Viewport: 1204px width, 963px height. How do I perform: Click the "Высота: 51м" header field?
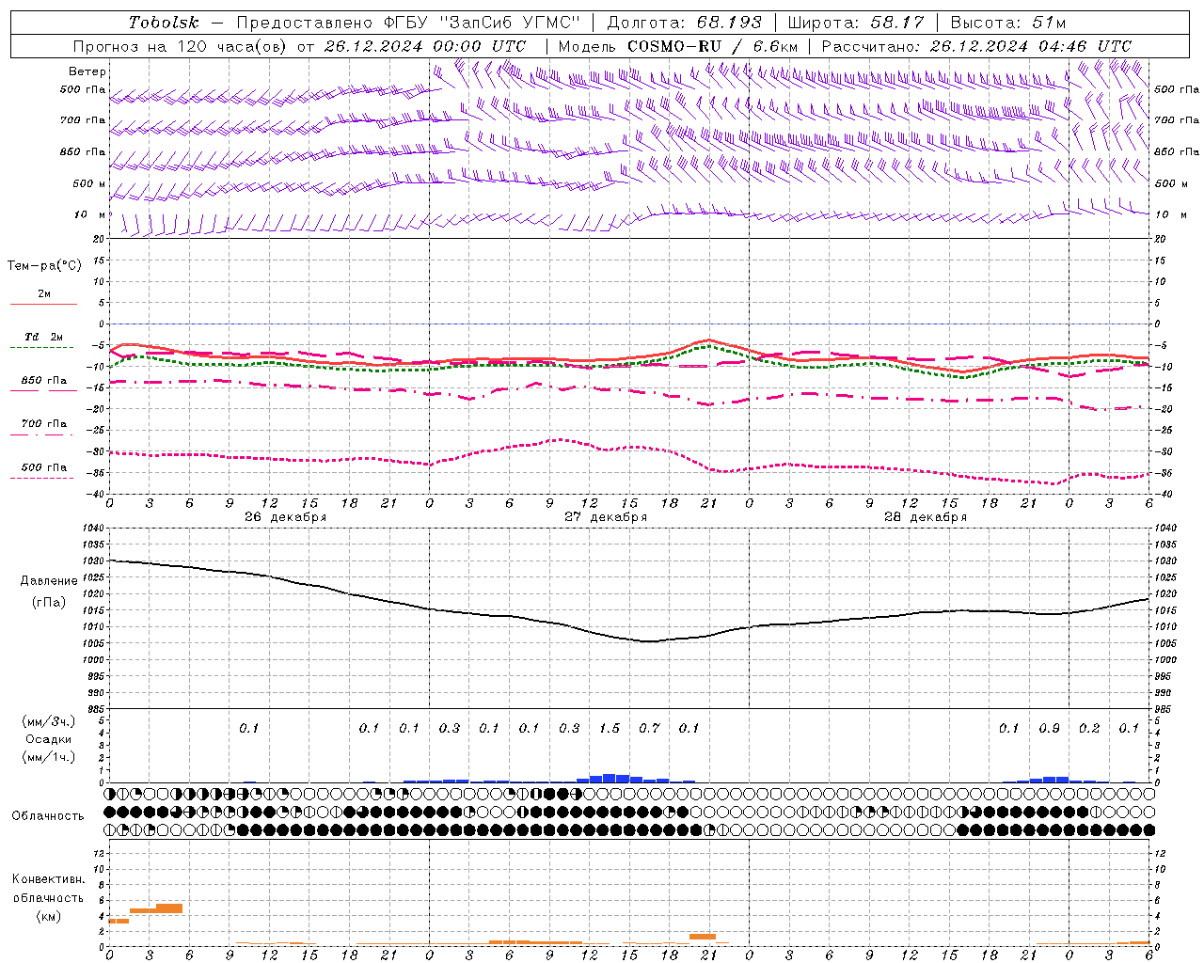click(1007, 23)
